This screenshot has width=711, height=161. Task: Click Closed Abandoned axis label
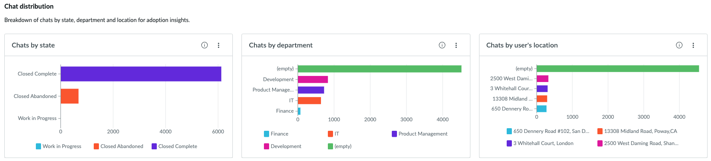coord(35,96)
